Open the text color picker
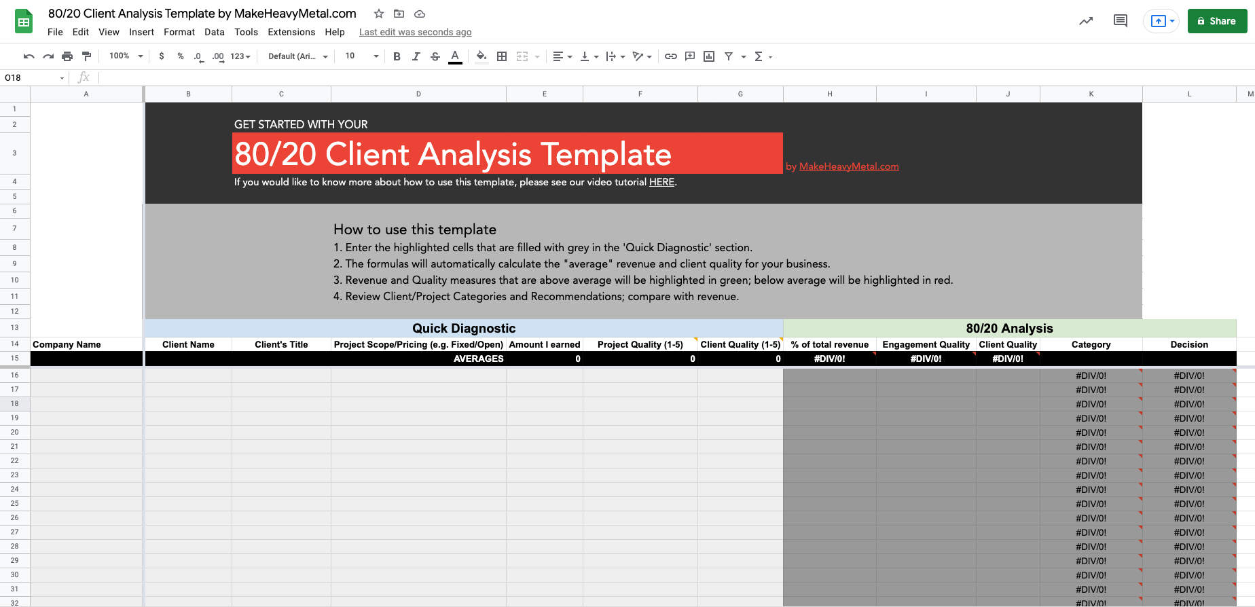1255x607 pixels. coord(455,56)
